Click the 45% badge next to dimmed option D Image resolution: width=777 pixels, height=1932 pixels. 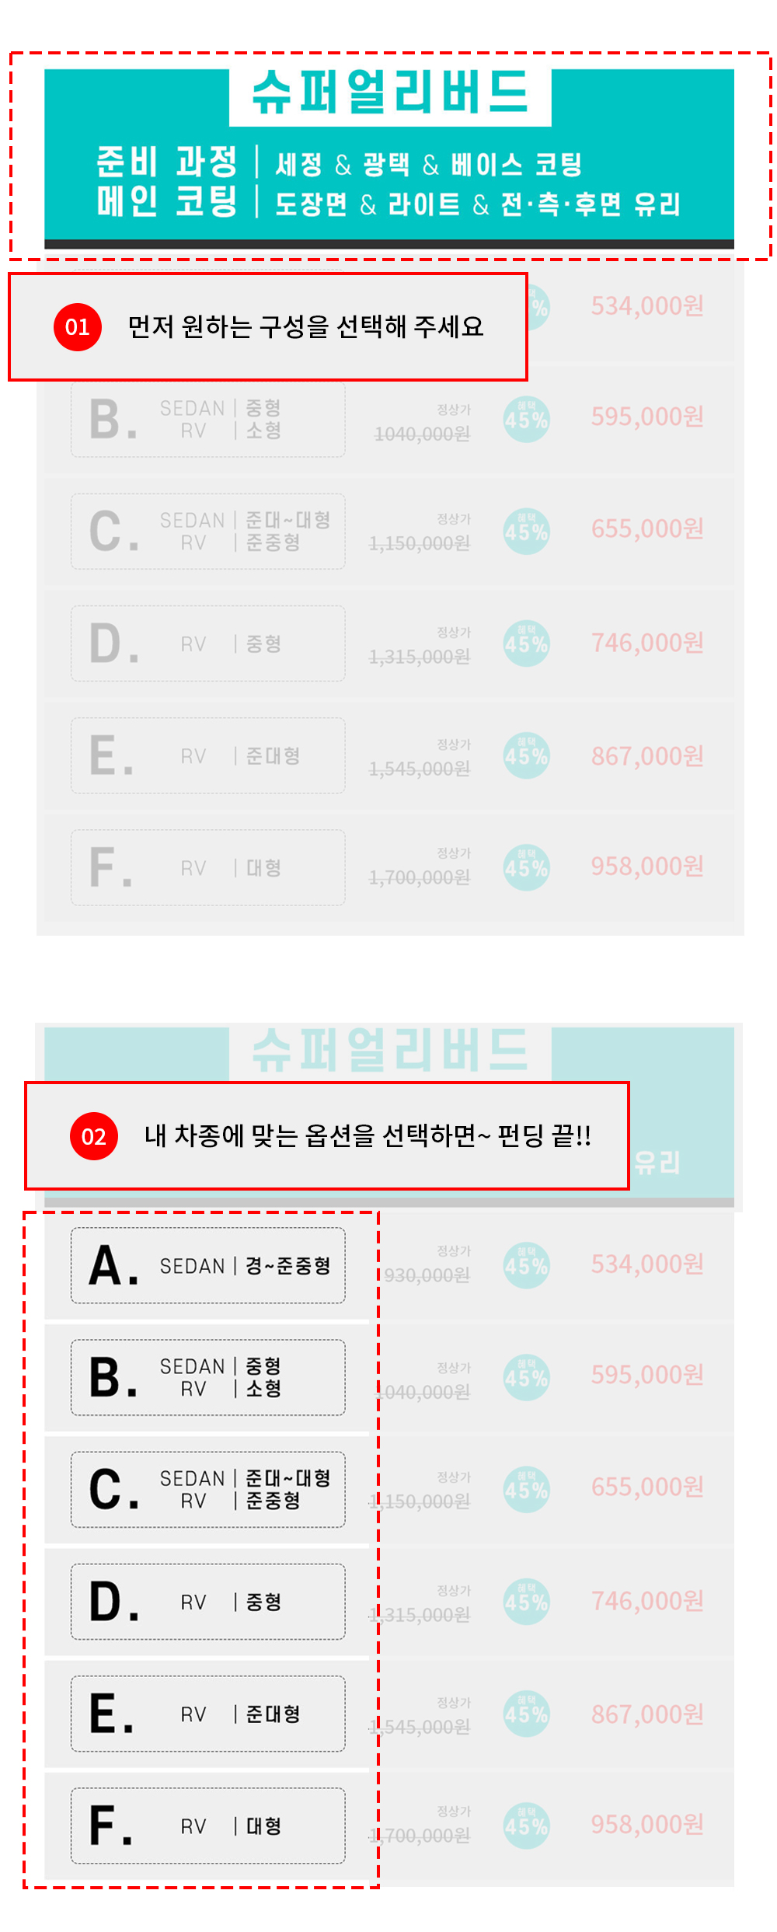pos(526,643)
